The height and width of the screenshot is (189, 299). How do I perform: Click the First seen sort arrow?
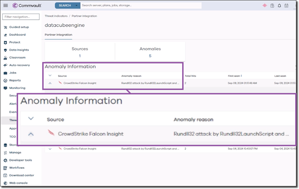pyautogui.click(x=241, y=75)
